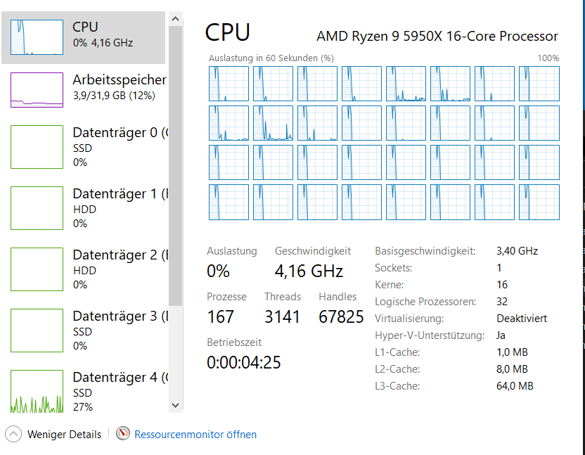This screenshot has width=585, height=455.
Task: Click the processor name AMD Ryzen 9 5950X
Action: tap(437, 36)
